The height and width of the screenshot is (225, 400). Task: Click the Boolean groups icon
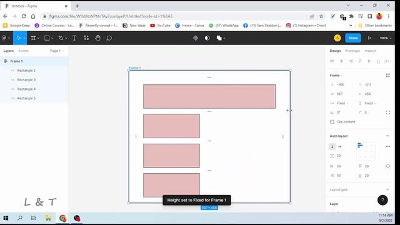pyautogui.click(x=219, y=38)
